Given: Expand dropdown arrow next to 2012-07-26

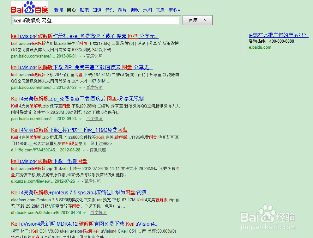Looking at the screenshot, I should [x=78, y=182].
